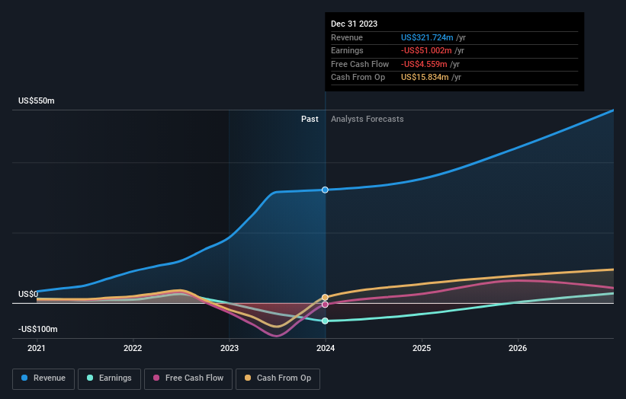Click the Revenue data point at 2024
Screen dimensions: 626x399
click(325, 190)
